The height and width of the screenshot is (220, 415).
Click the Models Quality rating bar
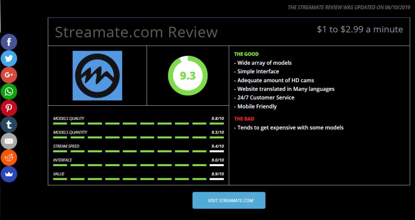tap(138, 123)
